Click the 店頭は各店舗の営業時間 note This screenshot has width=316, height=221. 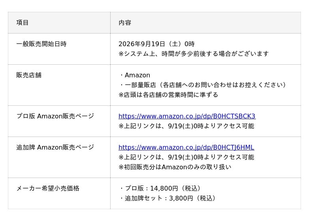coord(169,95)
